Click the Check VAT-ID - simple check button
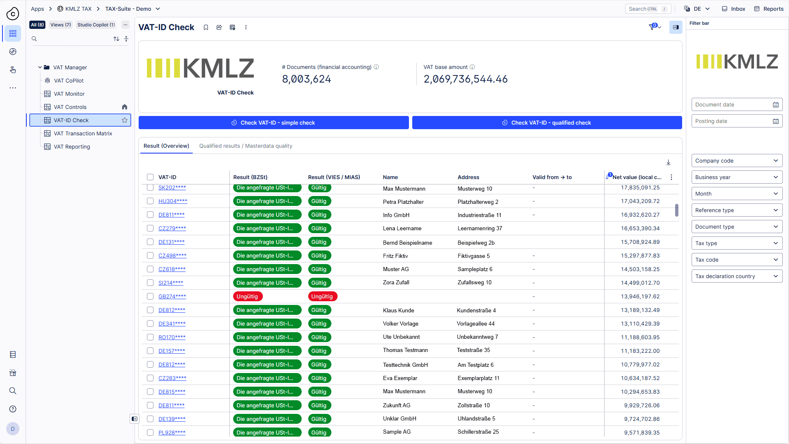 (x=274, y=123)
